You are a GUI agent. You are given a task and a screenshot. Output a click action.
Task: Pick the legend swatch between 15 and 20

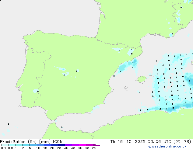pos(47,145)
